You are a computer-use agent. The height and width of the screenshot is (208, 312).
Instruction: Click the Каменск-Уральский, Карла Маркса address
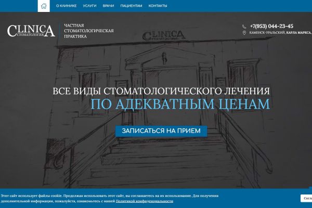(x=281, y=33)
